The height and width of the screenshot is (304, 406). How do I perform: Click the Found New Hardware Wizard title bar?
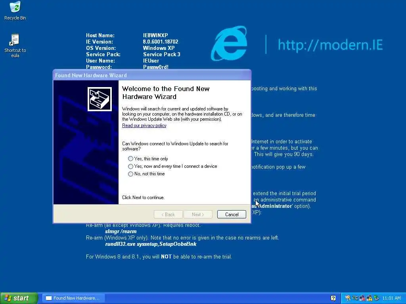152,75
